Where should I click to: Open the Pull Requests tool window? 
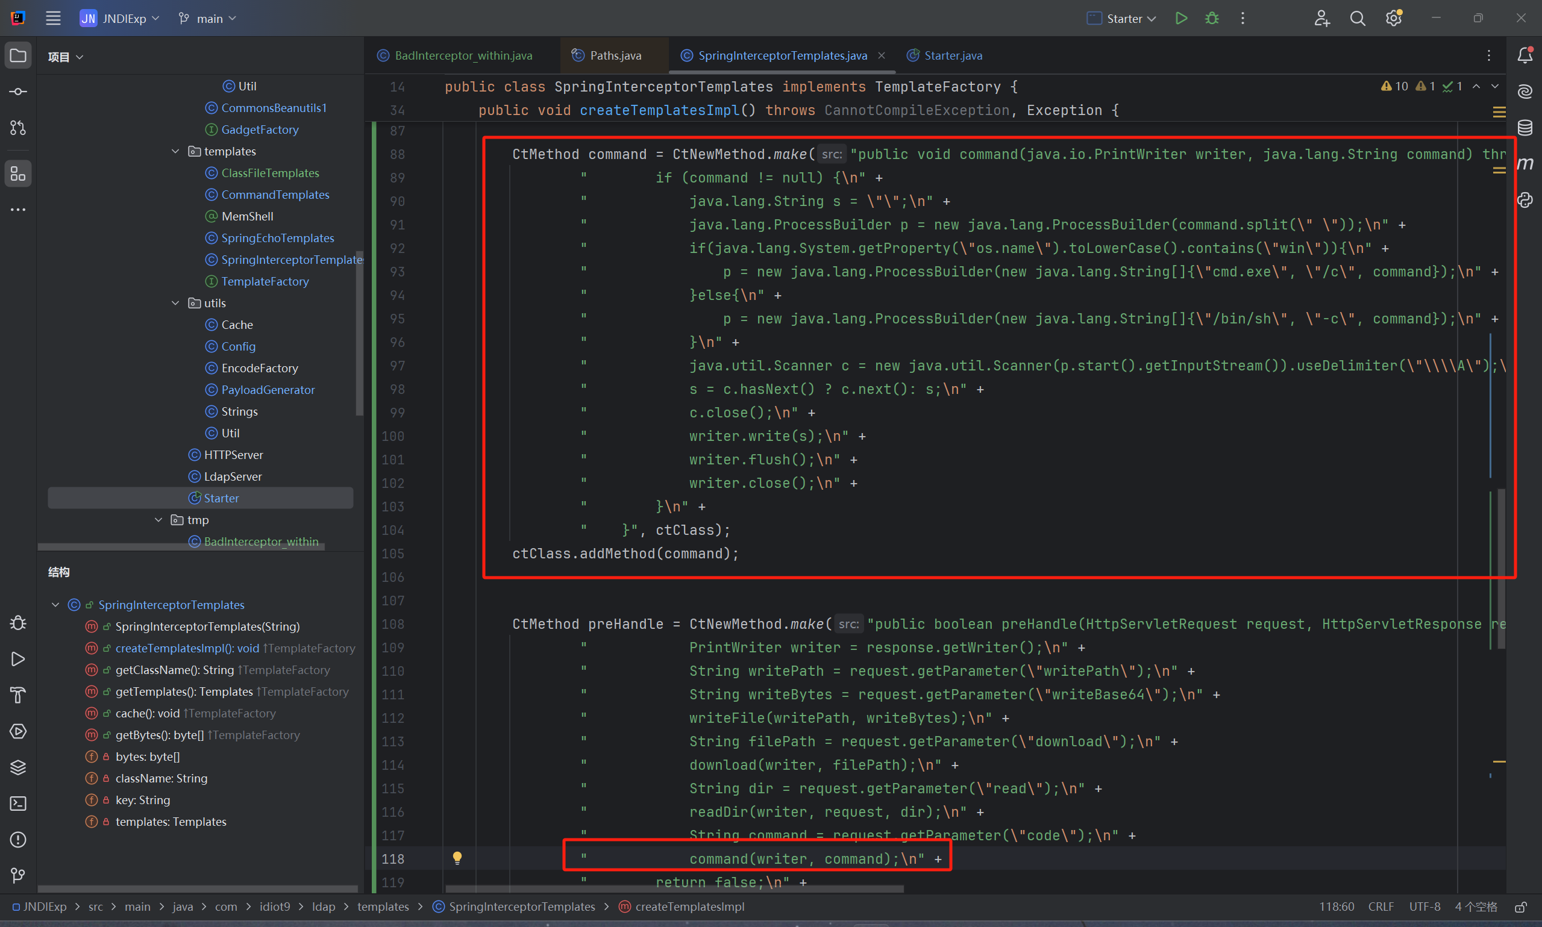18,128
